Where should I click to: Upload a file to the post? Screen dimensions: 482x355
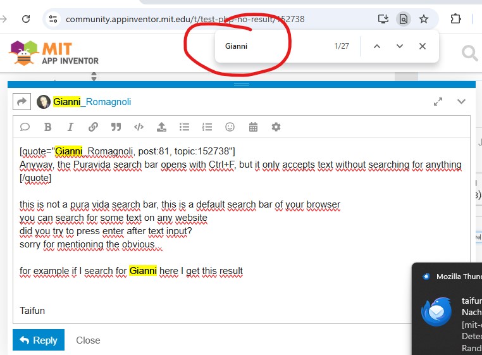(x=161, y=127)
